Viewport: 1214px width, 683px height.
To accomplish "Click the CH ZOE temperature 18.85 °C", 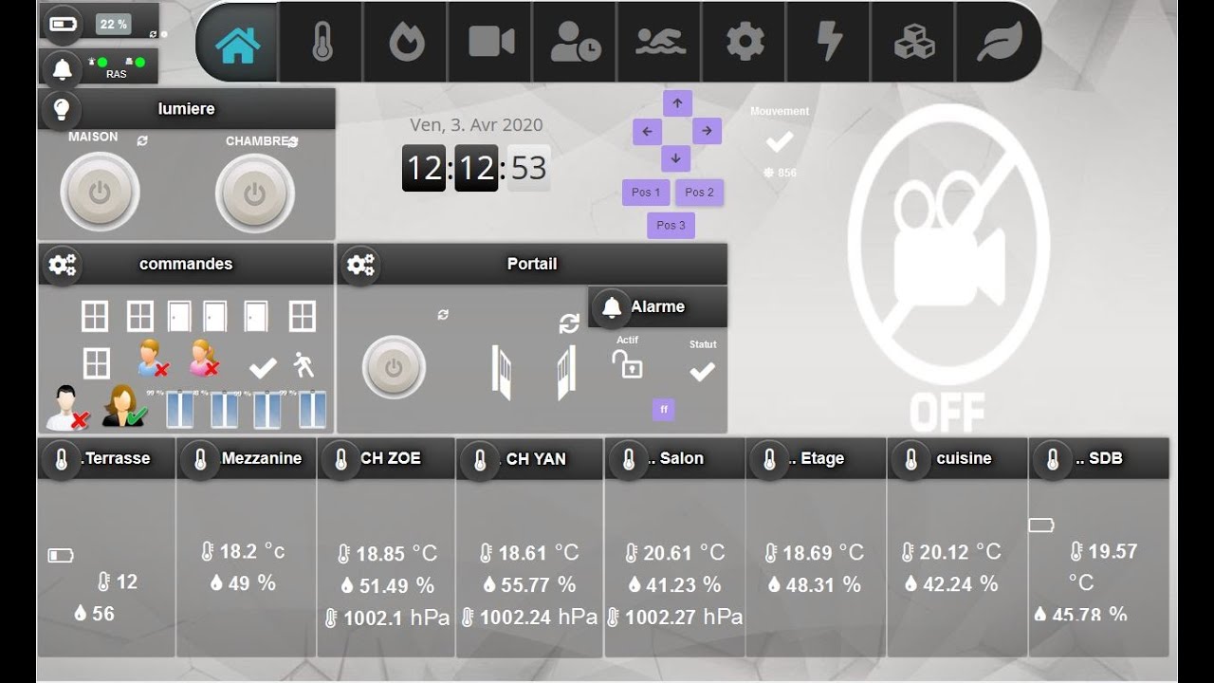I will (x=387, y=553).
